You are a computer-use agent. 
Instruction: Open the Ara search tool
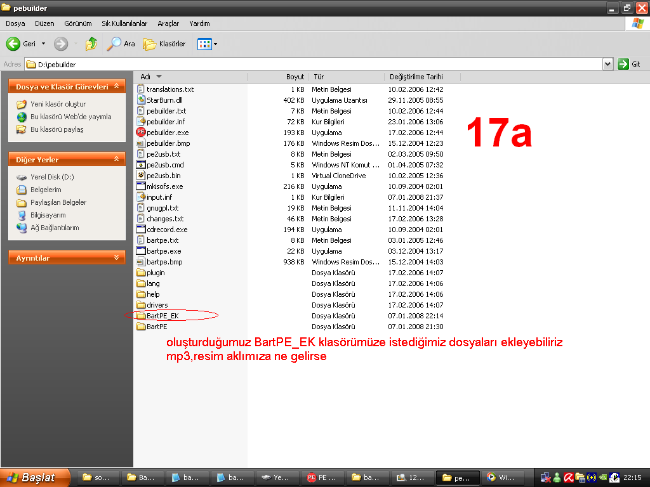click(121, 44)
